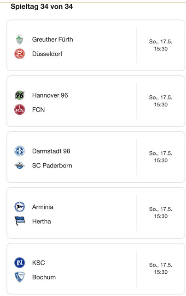Screen dimensions: 186x296
Task: Click the 1. FCN red crest
Action: (19, 110)
